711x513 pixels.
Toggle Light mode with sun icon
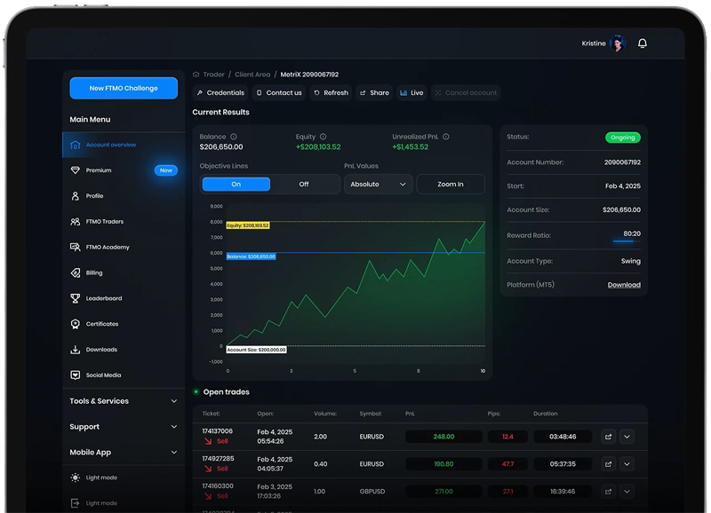pos(76,477)
